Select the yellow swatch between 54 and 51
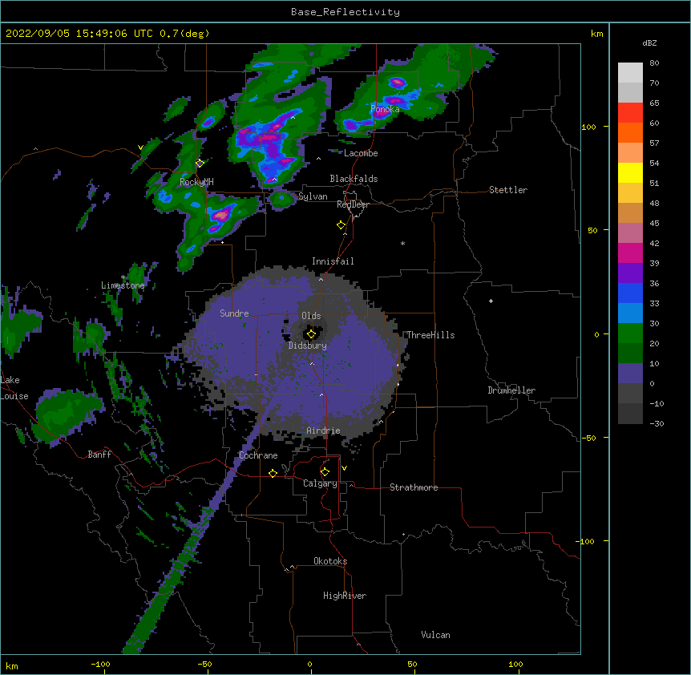Image resolution: width=691 pixels, height=675 pixels. 630,172
